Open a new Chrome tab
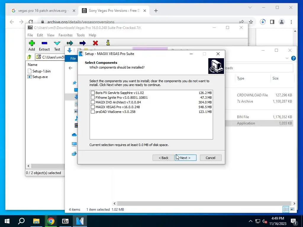The width and height of the screenshot is (303, 227). point(156,11)
